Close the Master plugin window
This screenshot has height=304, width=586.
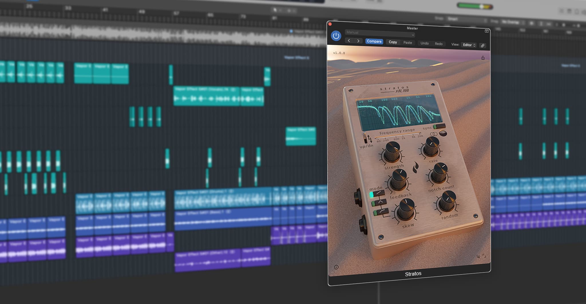[x=330, y=24]
